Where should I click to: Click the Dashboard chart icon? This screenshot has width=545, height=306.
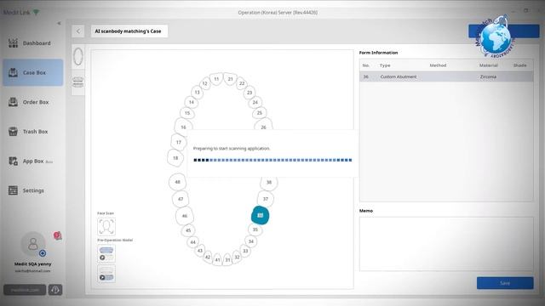coord(14,43)
